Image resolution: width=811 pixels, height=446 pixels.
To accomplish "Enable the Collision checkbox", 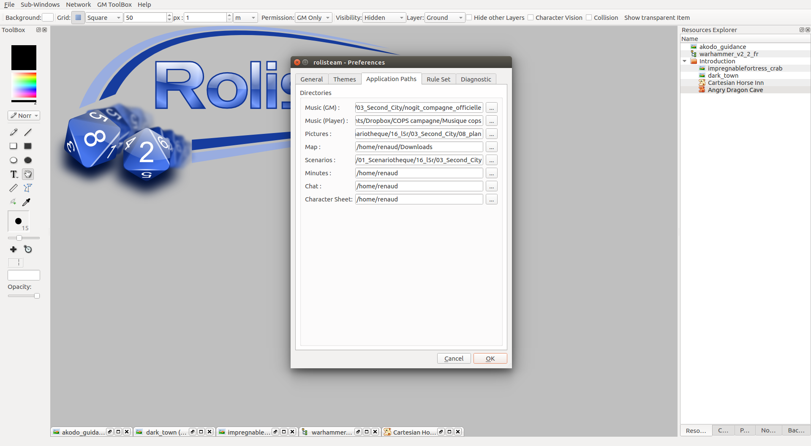I will tap(589, 18).
